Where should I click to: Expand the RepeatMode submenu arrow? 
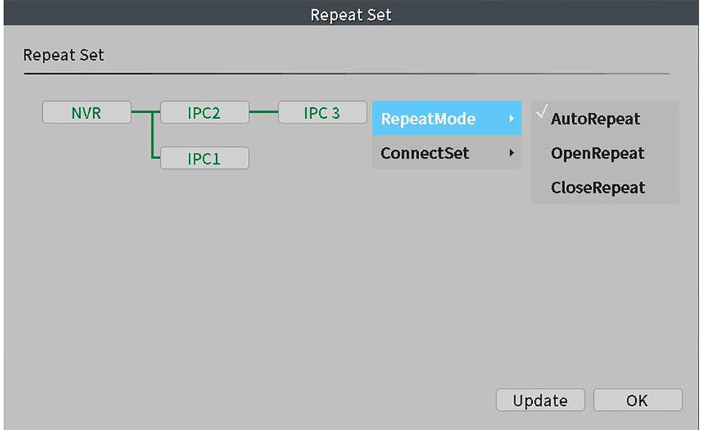tap(511, 119)
